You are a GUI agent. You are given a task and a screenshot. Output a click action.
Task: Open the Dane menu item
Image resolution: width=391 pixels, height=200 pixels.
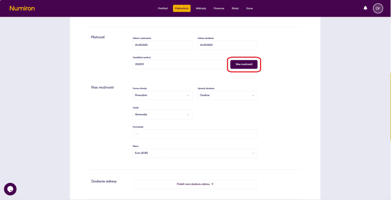pyautogui.click(x=249, y=8)
